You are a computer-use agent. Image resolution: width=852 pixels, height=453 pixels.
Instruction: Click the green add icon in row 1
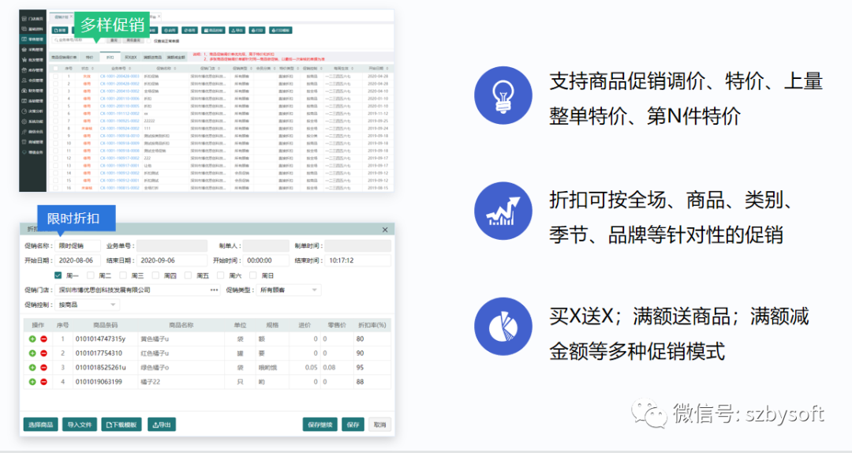tap(32, 339)
